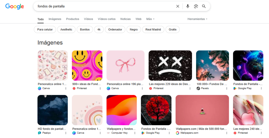Clear the search box with the X icon
This screenshot has height=138, width=269.
(178, 6)
